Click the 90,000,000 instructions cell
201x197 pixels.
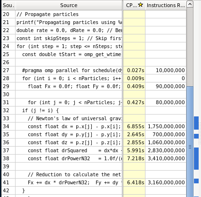click(x=166, y=86)
